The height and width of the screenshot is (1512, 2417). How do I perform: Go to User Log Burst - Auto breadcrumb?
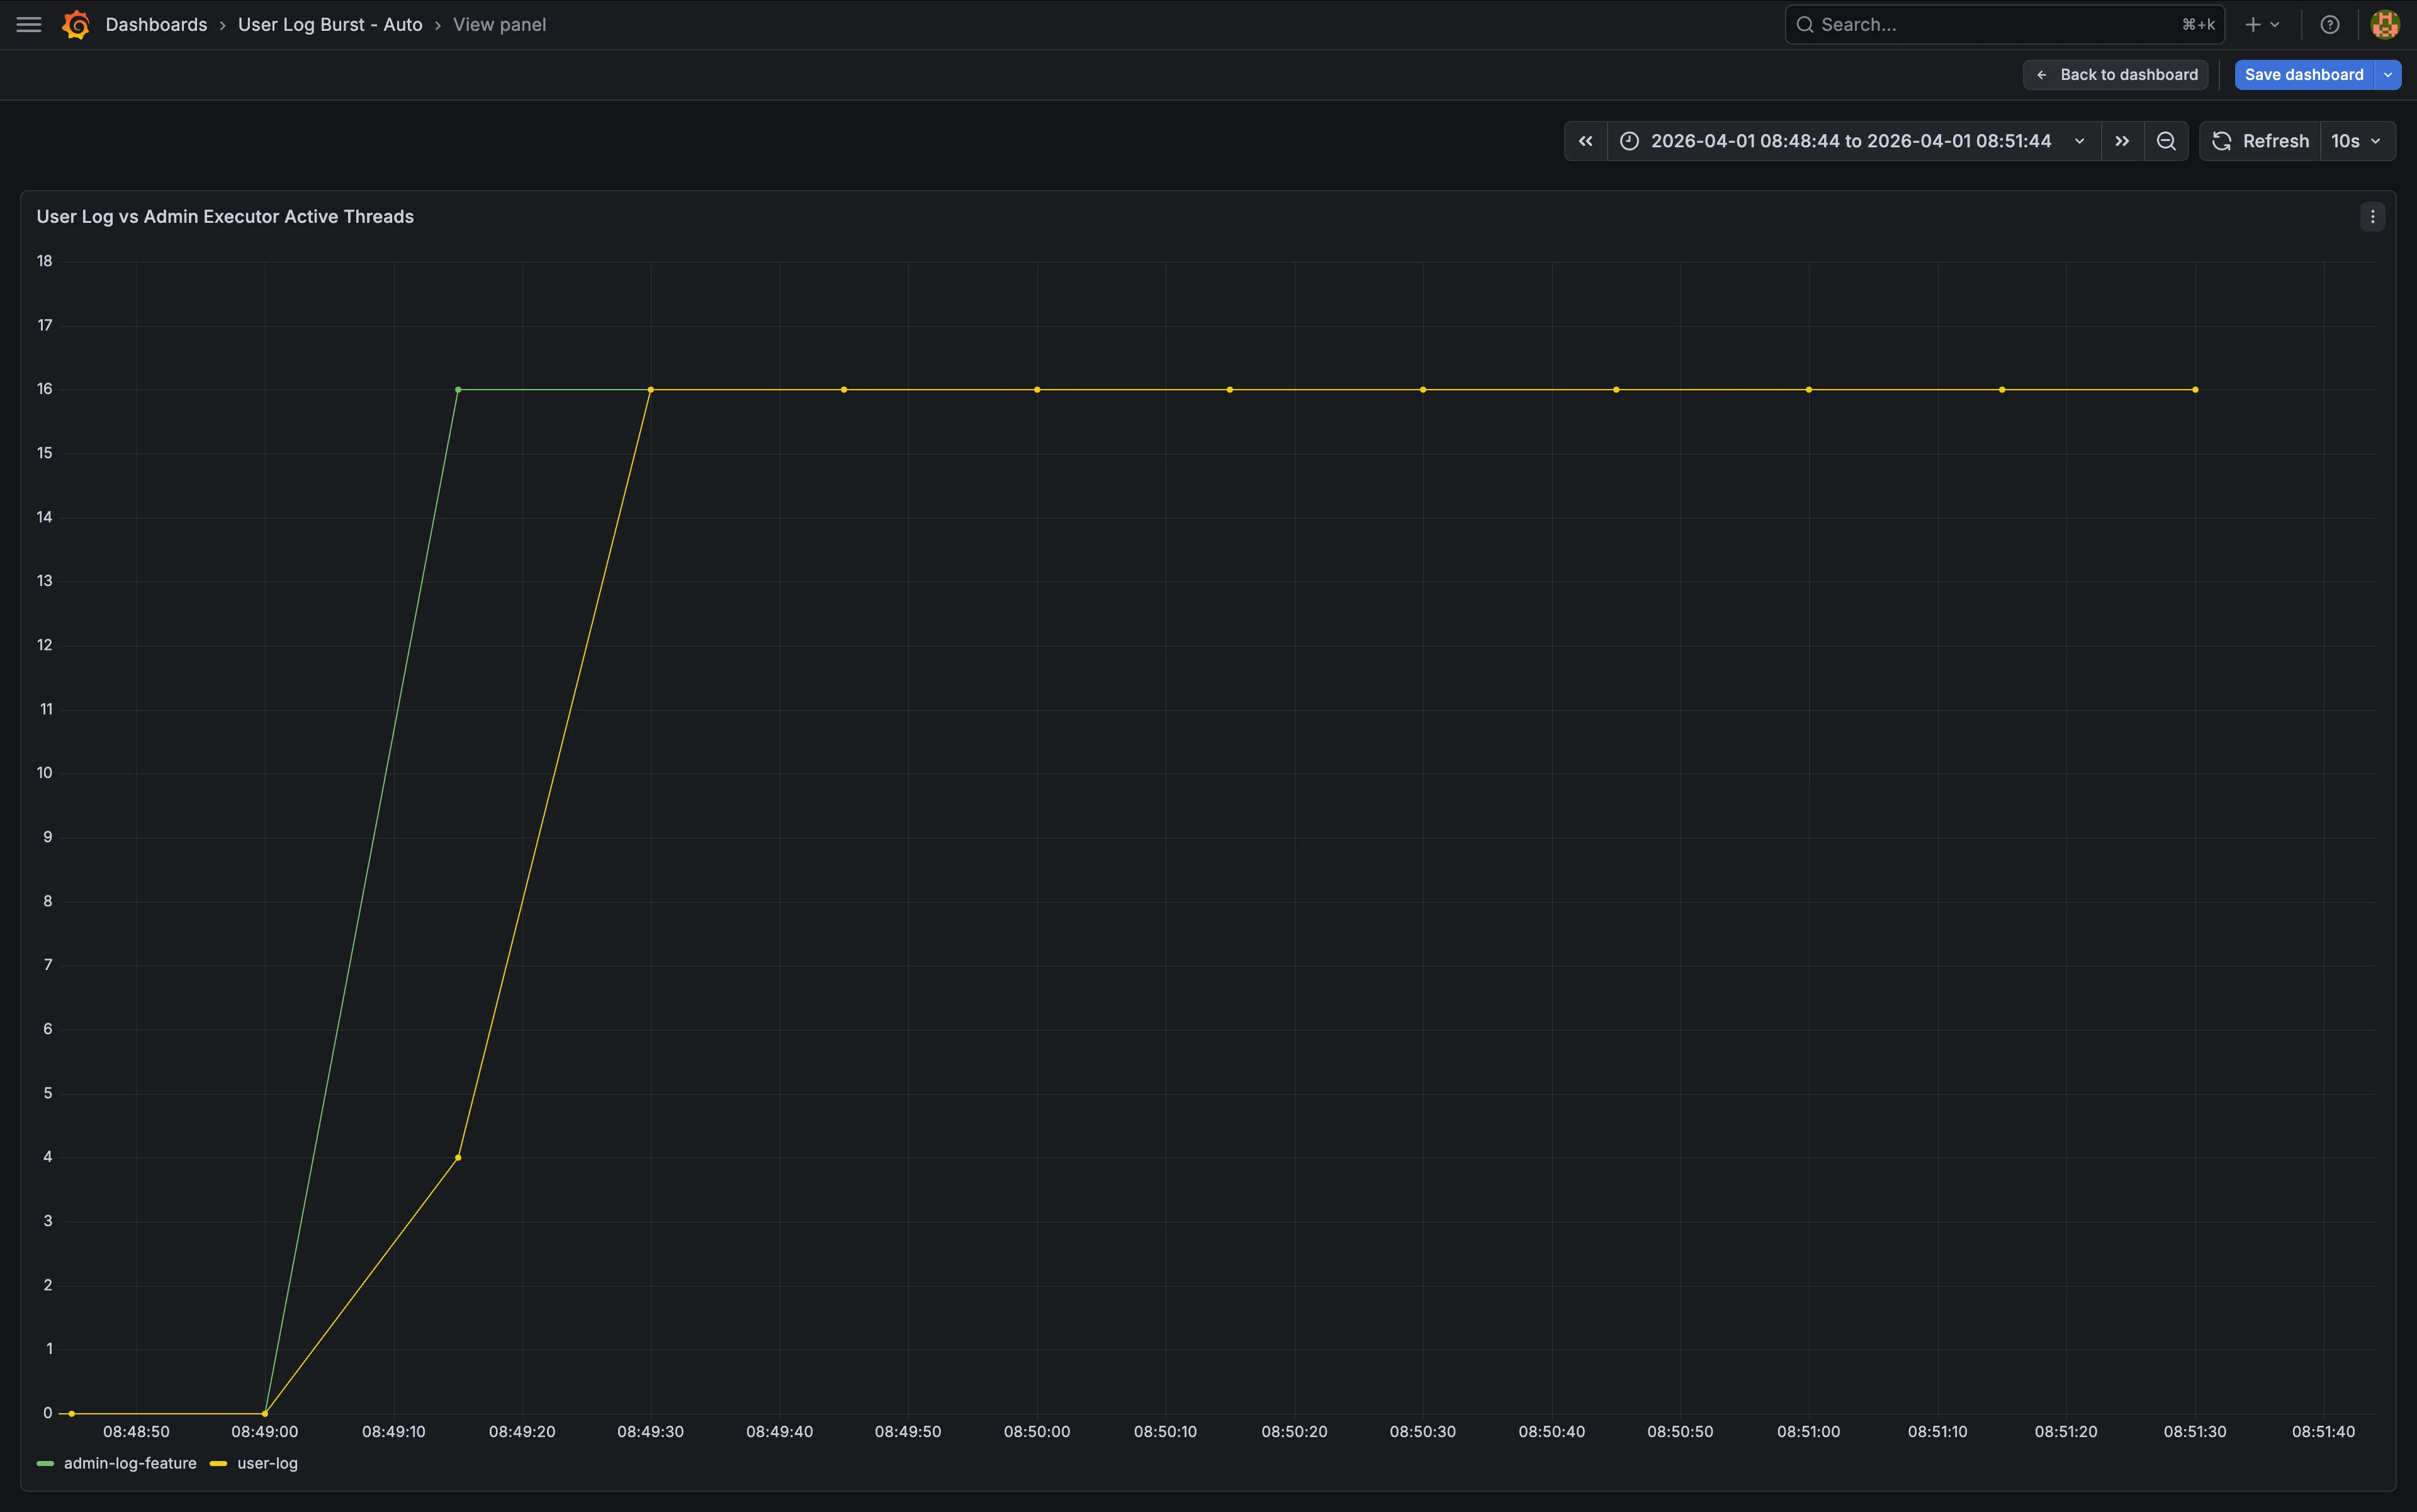(x=330, y=25)
